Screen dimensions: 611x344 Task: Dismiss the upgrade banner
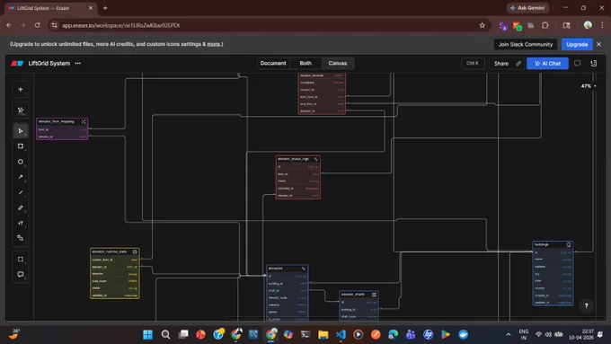[x=599, y=44]
